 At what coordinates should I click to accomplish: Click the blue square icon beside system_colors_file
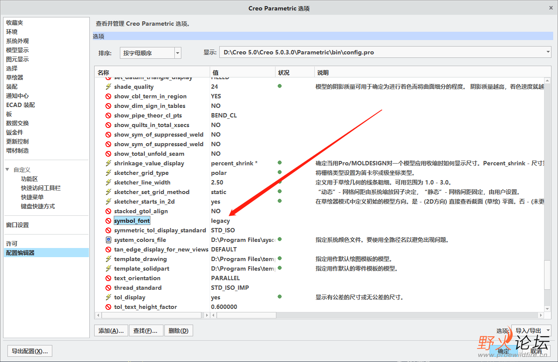(x=109, y=240)
